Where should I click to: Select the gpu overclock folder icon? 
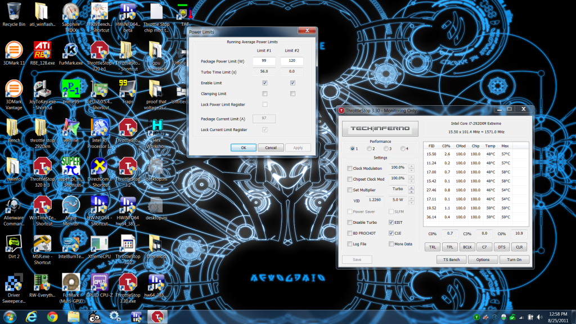156,56
